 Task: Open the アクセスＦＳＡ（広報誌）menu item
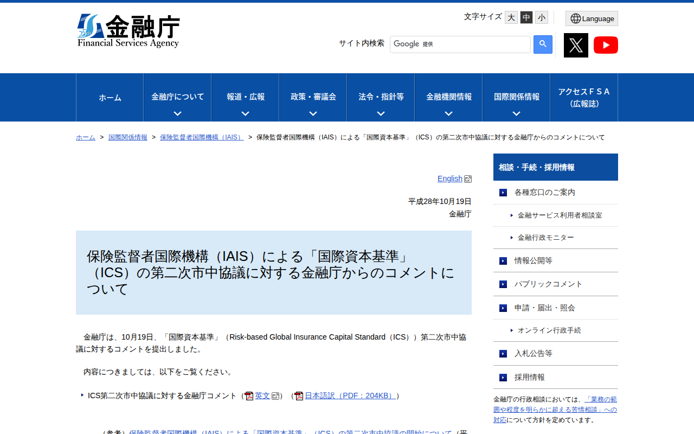pos(583,97)
